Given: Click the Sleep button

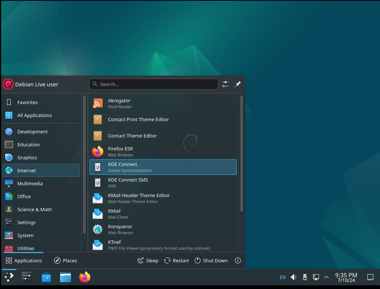Looking at the screenshot, I should 148,260.
